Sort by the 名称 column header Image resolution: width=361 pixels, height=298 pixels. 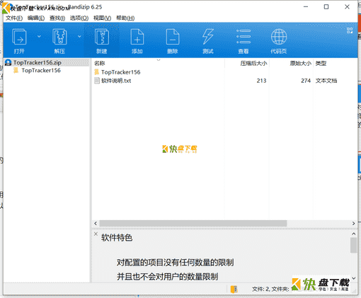click(99, 63)
